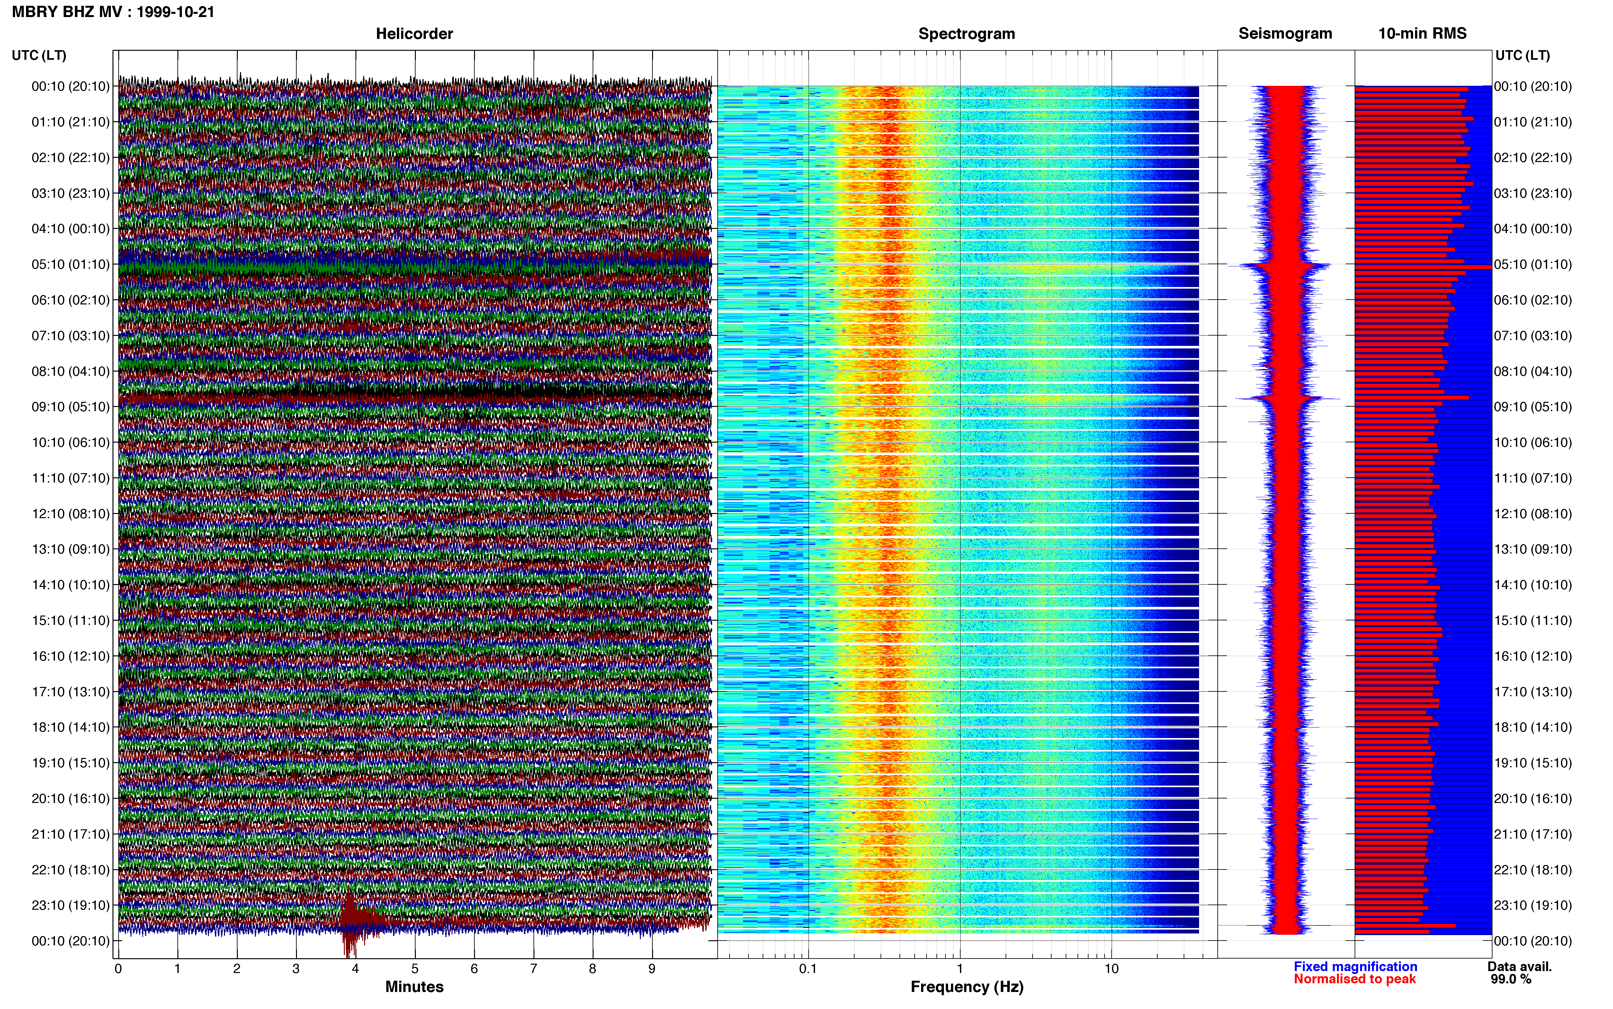This screenshot has height=1009, width=1613.
Task: Click the blue 'Fixed magnification' legend text
Action: pos(1356,966)
